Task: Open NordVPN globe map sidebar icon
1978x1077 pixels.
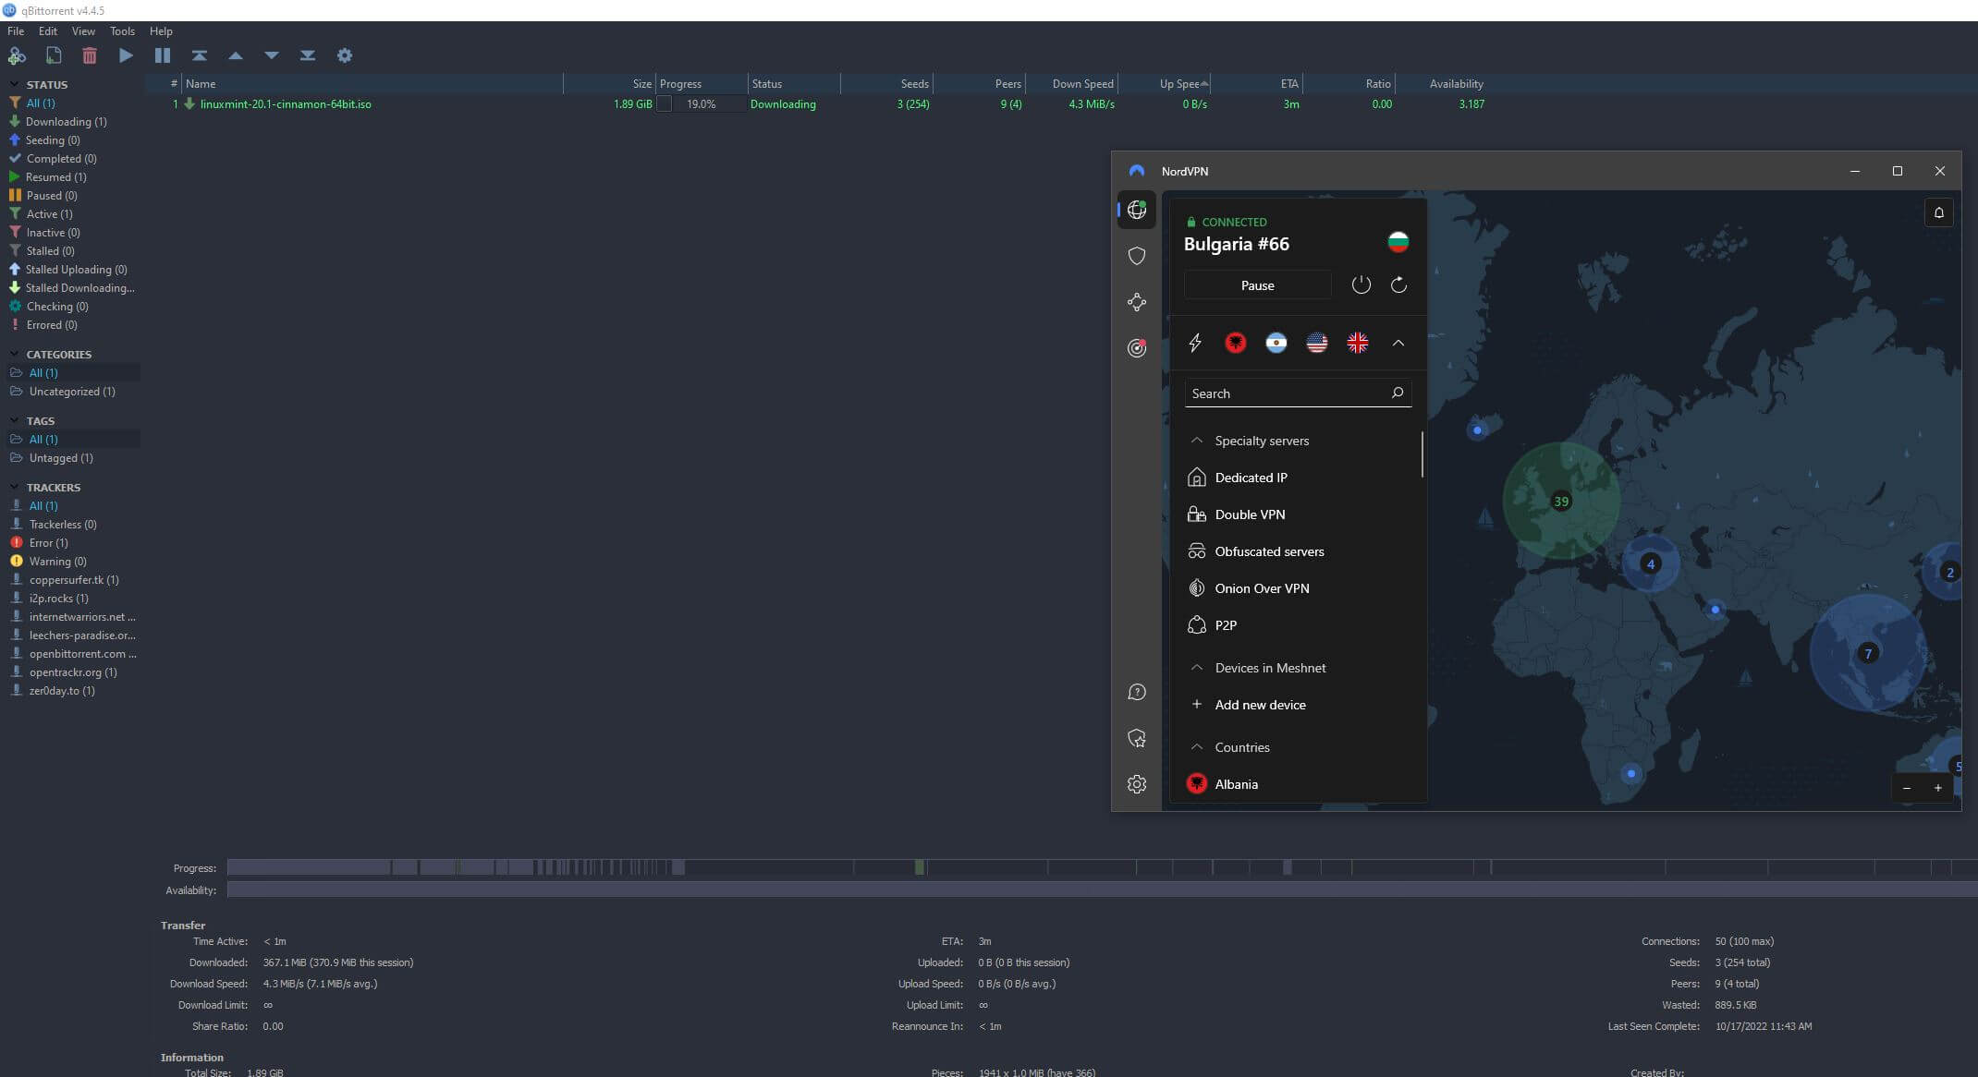Action: [x=1137, y=210]
